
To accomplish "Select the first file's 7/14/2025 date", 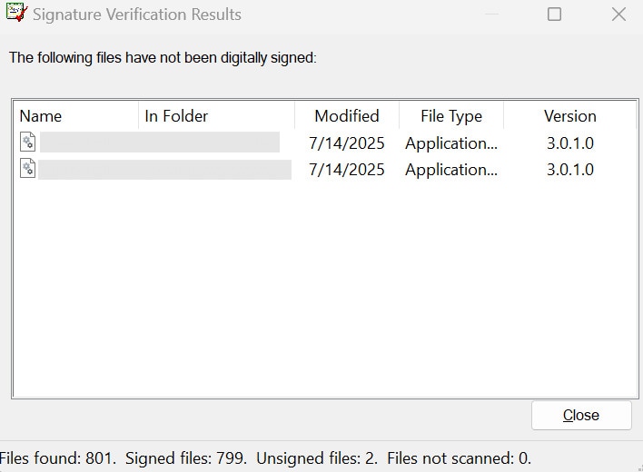I will (x=346, y=143).
